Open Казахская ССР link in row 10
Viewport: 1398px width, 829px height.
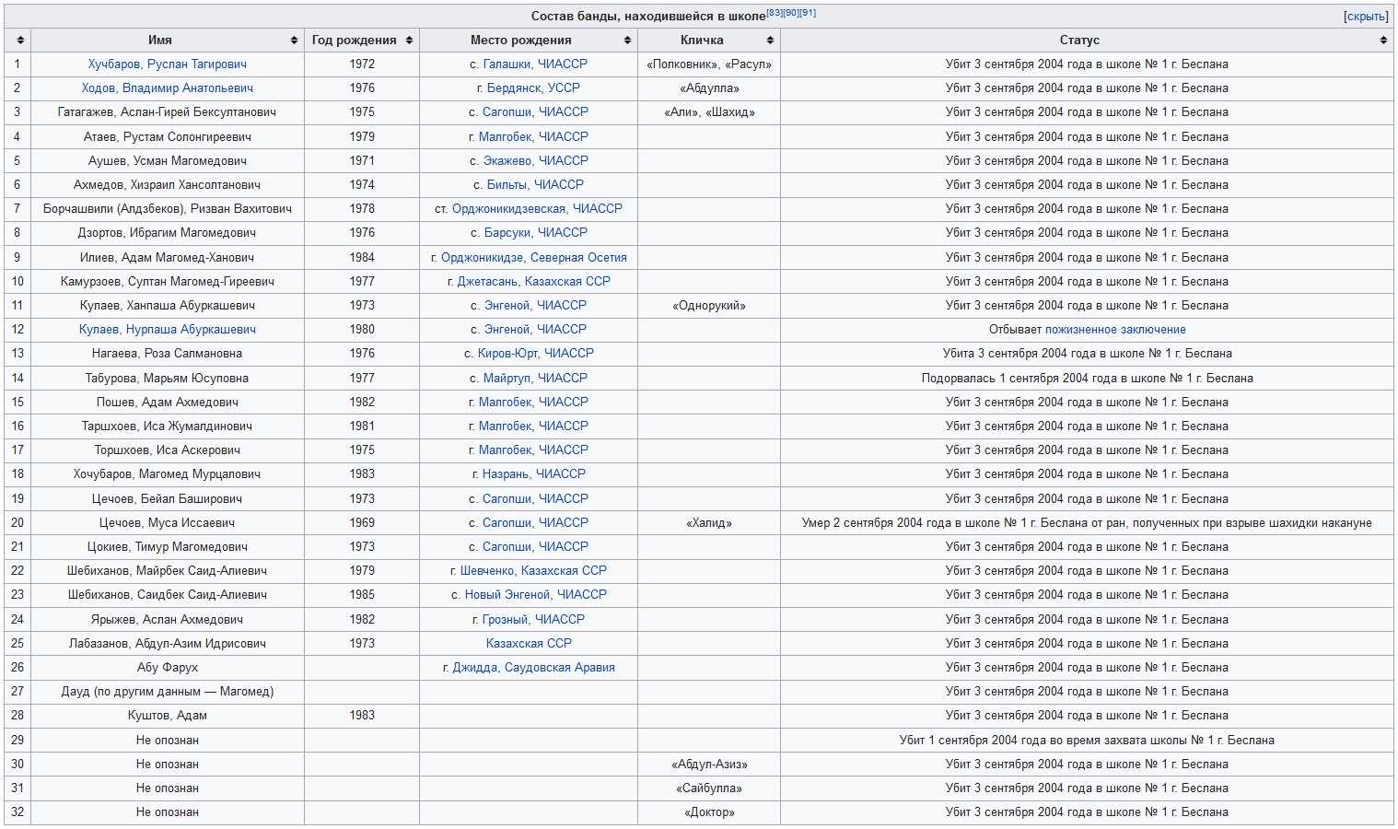(567, 282)
